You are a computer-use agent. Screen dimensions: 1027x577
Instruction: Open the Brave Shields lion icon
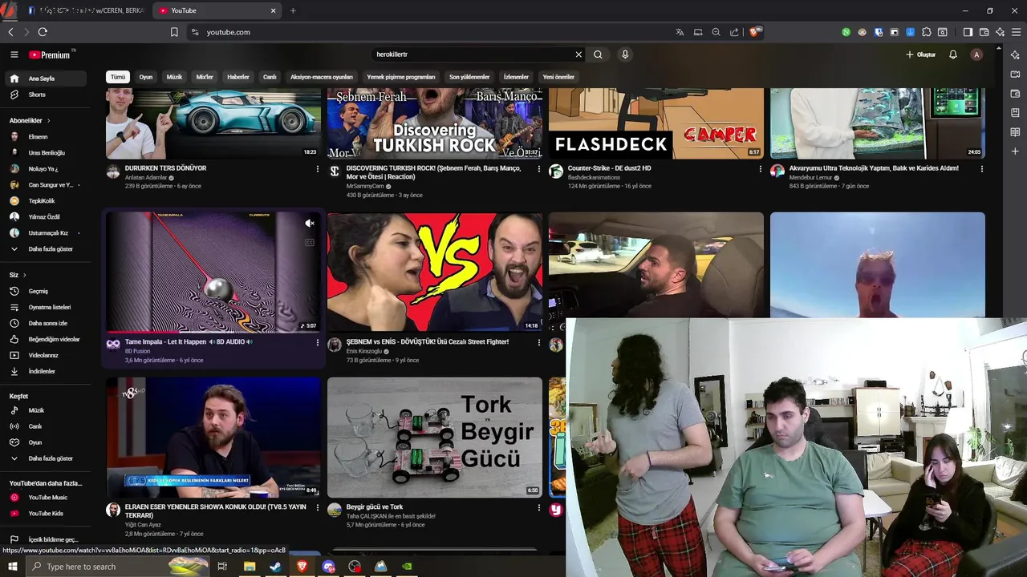(754, 32)
